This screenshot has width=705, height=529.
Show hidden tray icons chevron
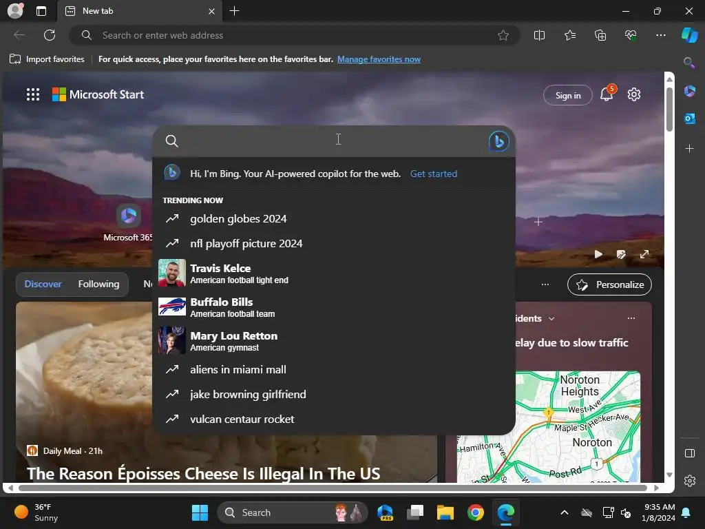565,512
